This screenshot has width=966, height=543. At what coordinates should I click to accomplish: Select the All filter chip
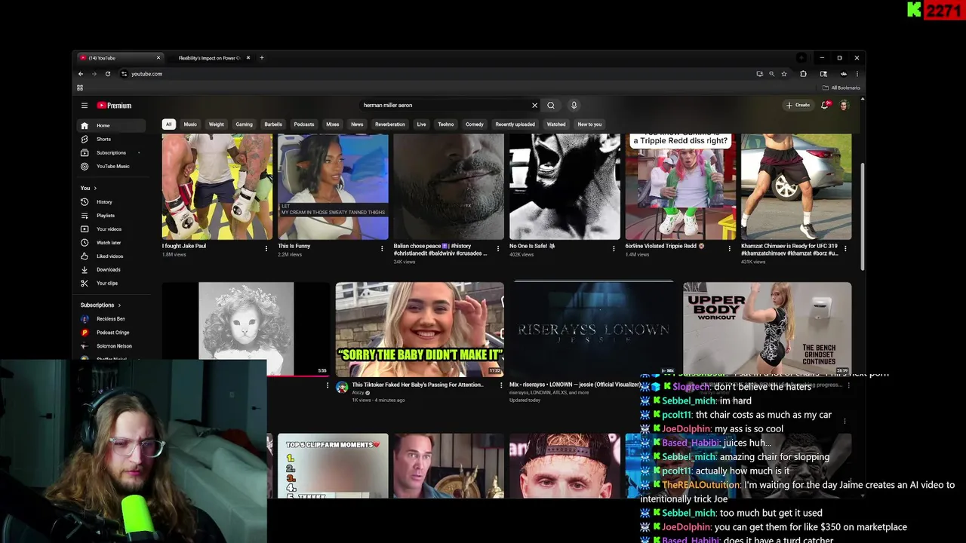[x=169, y=124]
